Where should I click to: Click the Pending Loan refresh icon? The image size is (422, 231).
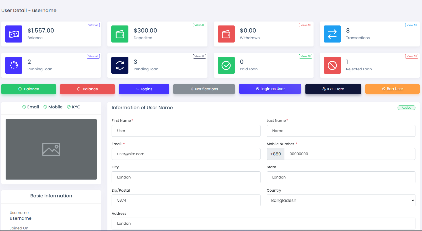click(x=120, y=65)
